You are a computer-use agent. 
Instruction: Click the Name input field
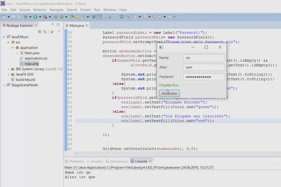coord(204,58)
